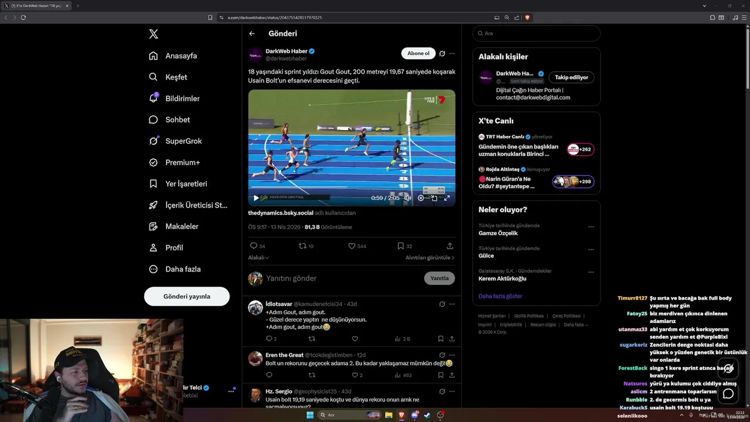Click the Ara search box

[x=536, y=33]
